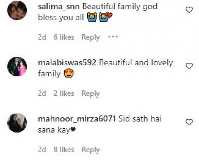199x160 pixels.
Task: View the 8 likes on mahnoor_mirza6071's comment
Action: (x=64, y=149)
